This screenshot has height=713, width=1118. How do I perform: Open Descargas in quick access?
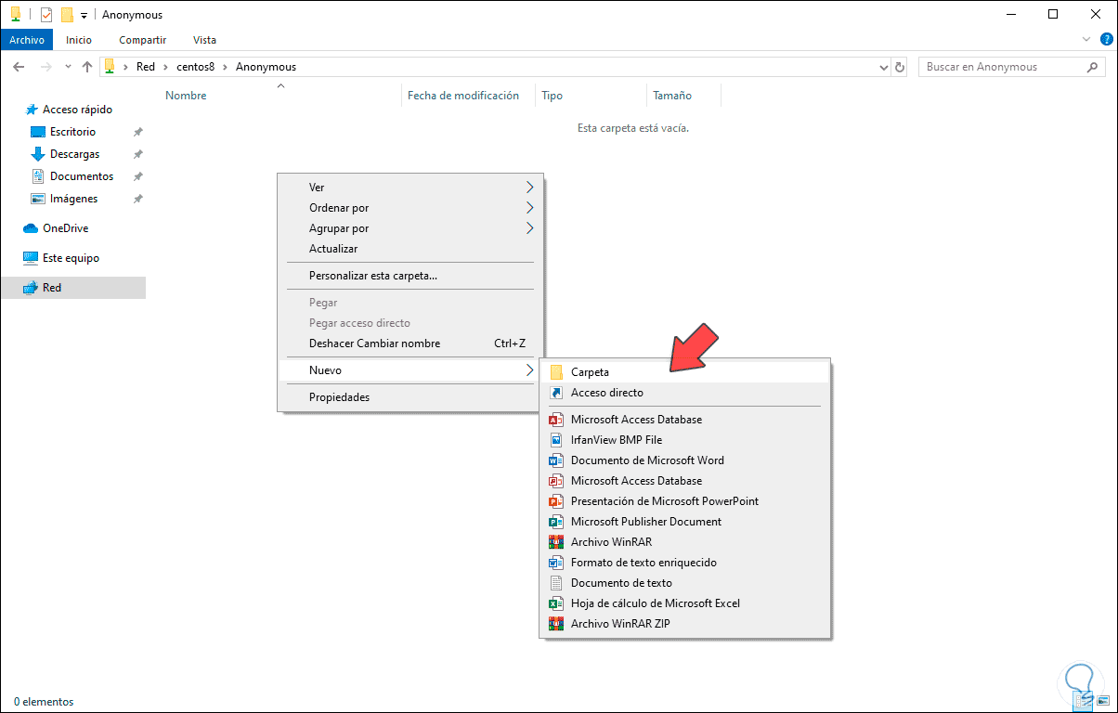[x=74, y=154]
